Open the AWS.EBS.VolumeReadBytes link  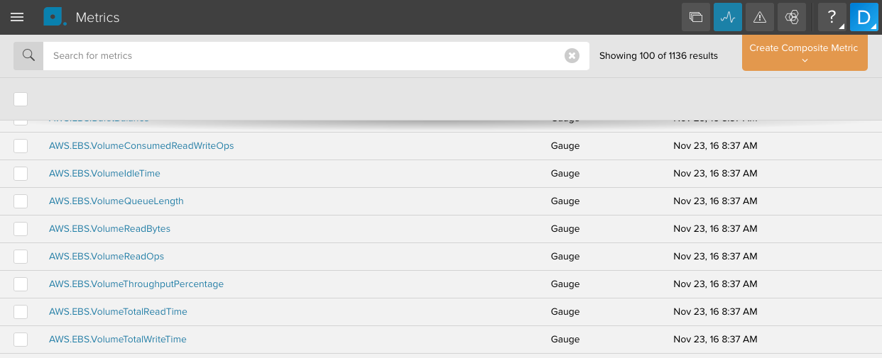coord(109,229)
